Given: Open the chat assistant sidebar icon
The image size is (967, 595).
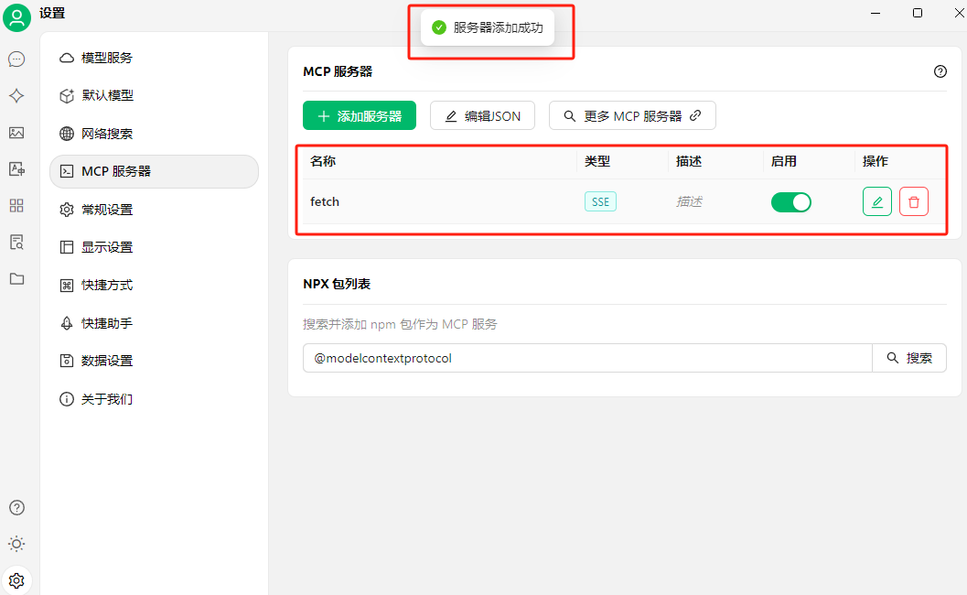Looking at the screenshot, I should [x=16, y=59].
